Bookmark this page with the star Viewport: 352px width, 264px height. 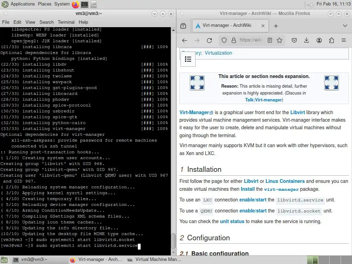pyautogui.click(x=279, y=40)
